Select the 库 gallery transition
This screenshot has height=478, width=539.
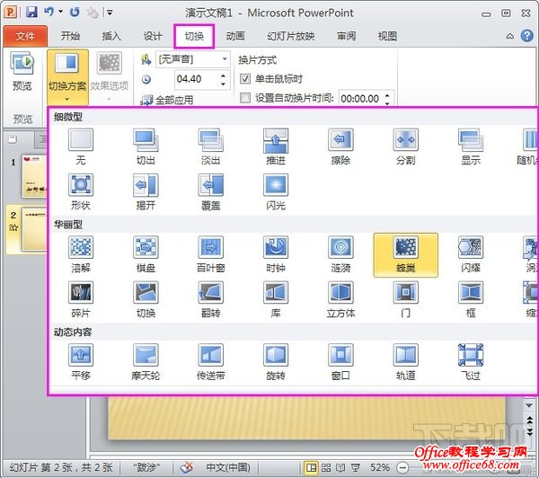click(276, 299)
